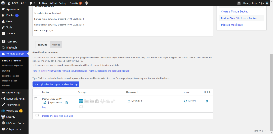This screenshot has height=134, width=273.
Task: Click Next Backup: N/A text
Action: (43, 30)
